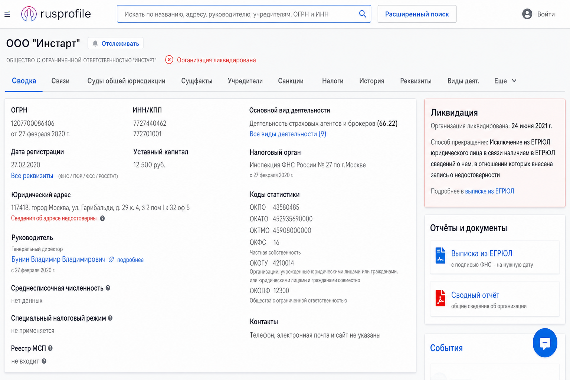Click 'Организация ликвидирована' status text
This screenshot has height=380, width=570.
[216, 60]
